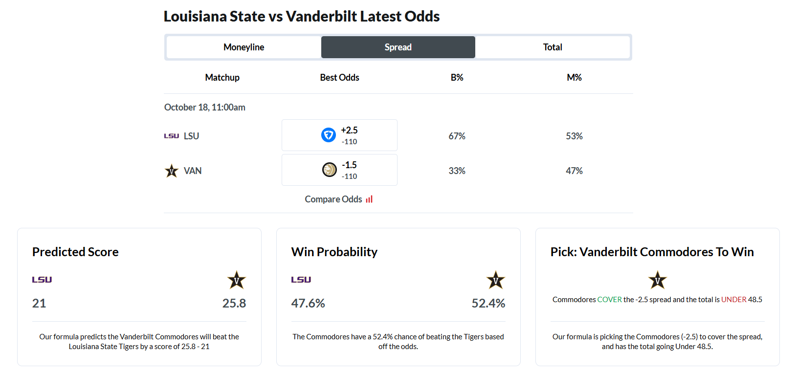
Task: Click the LSU logo in Win Probability card
Action: click(301, 280)
